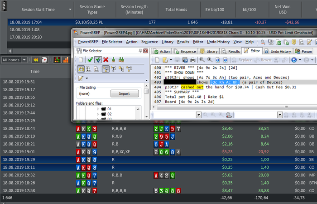
Task: Click the double green brush Clear All icon
Action: click(121, 60)
